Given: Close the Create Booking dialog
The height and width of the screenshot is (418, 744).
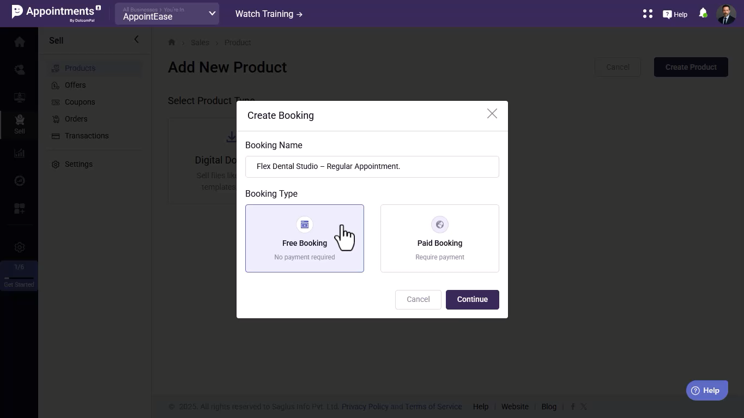Looking at the screenshot, I should pos(492,113).
